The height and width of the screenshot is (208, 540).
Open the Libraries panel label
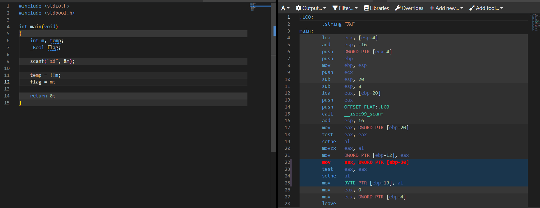tap(379, 8)
